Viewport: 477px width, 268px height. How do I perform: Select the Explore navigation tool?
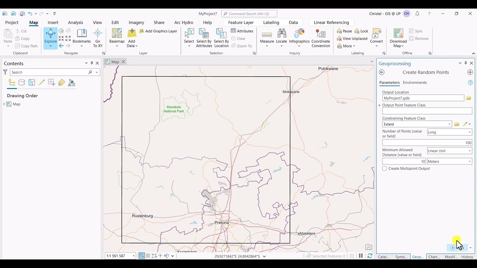coord(50,38)
